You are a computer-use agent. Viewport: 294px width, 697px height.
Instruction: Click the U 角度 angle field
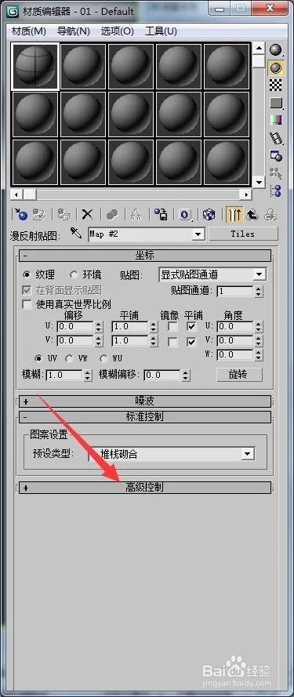click(x=235, y=327)
